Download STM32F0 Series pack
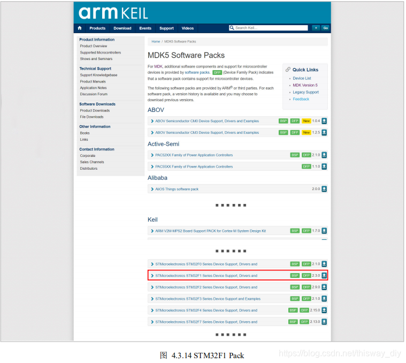 coord(324,264)
